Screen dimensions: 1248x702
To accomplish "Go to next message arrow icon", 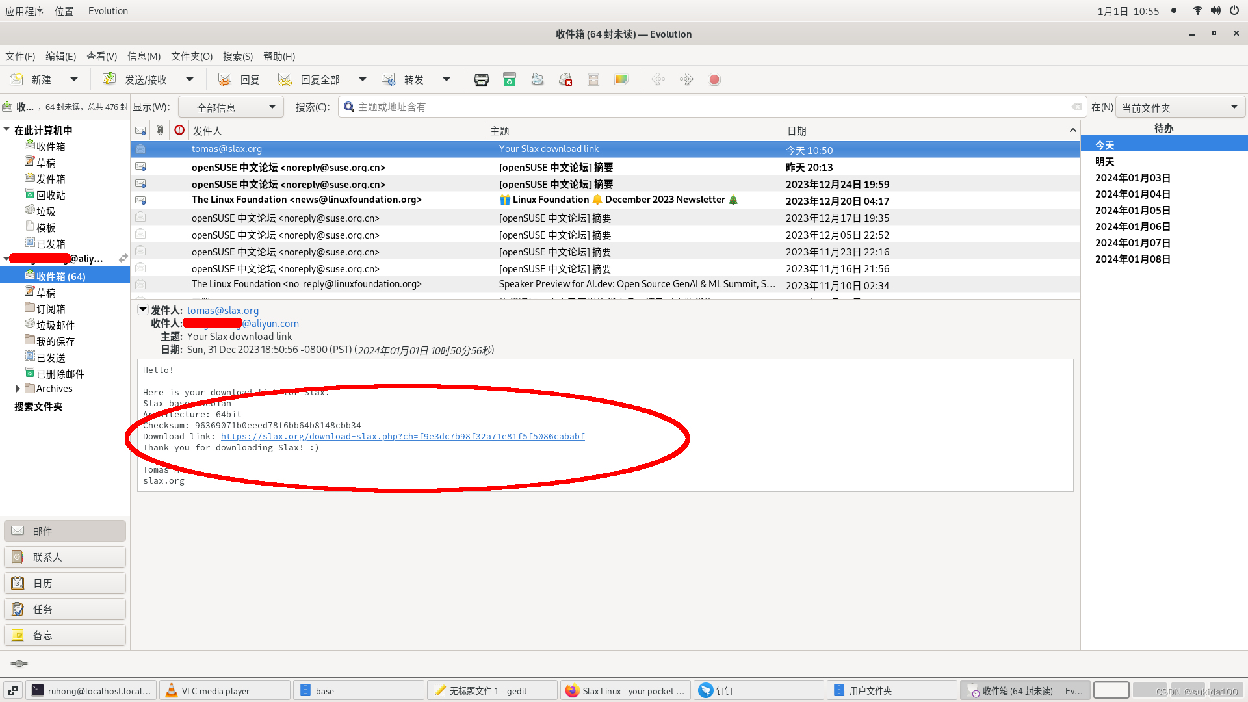I will [686, 79].
